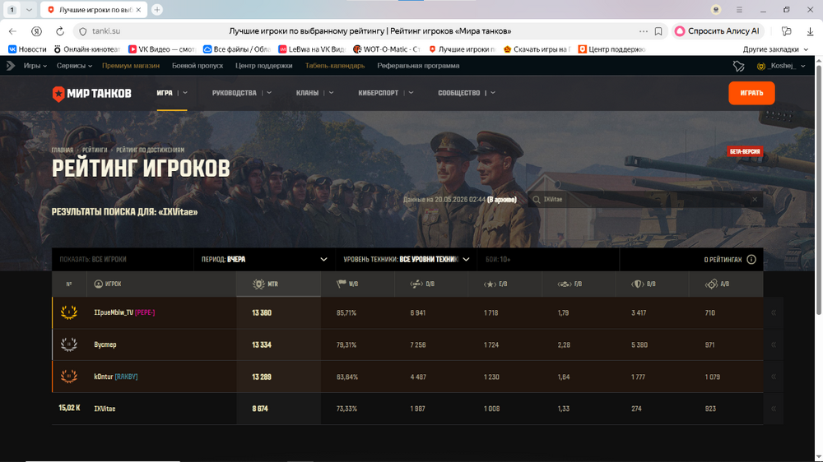
Task: Sort by MTR column
Action: [x=278, y=284]
